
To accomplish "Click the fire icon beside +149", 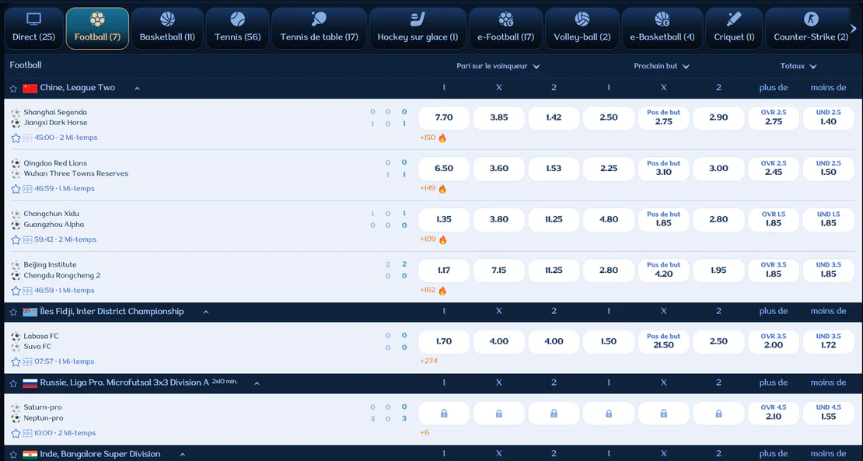I will click(x=442, y=189).
